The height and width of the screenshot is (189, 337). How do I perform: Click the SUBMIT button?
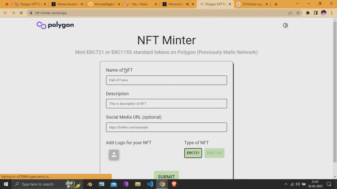(166, 176)
